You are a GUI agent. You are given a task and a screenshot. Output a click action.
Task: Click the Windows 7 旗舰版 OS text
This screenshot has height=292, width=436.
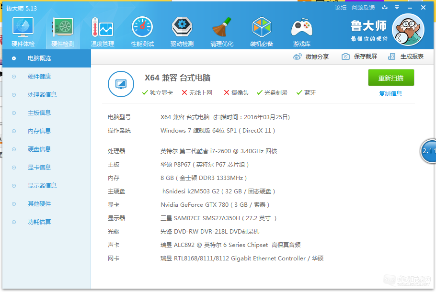pos(218,131)
